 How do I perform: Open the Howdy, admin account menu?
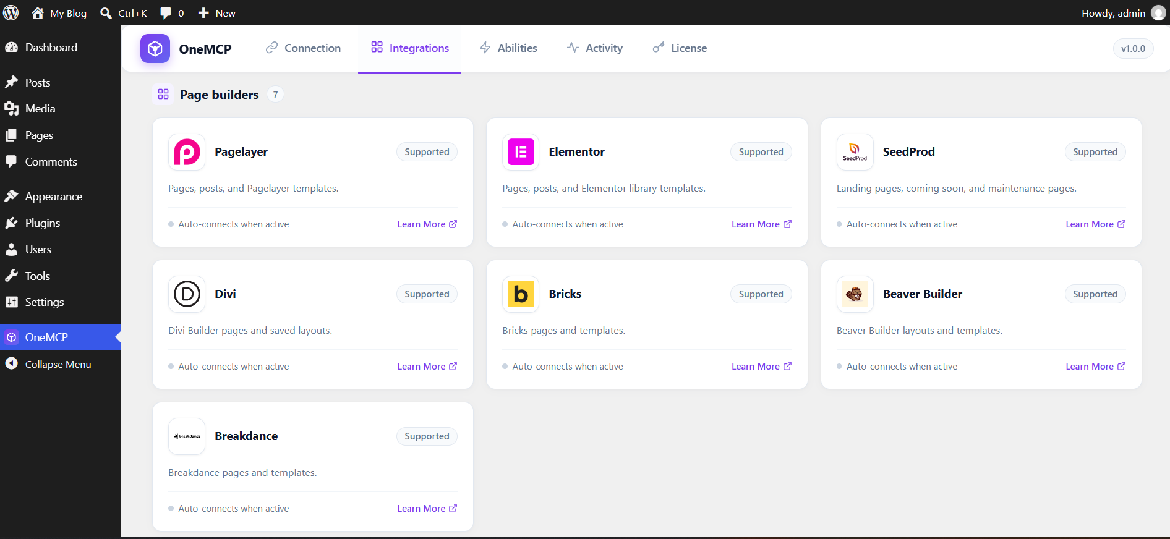tap(1123, 13)
